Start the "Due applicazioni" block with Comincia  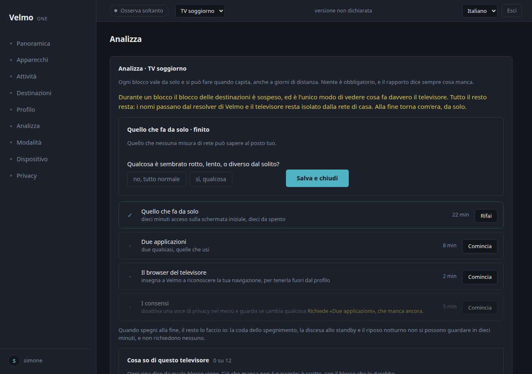coord(480,246)
